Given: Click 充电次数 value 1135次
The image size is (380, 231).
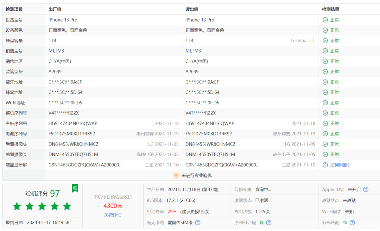Looking at the screenshot, I should pos(263,211).
